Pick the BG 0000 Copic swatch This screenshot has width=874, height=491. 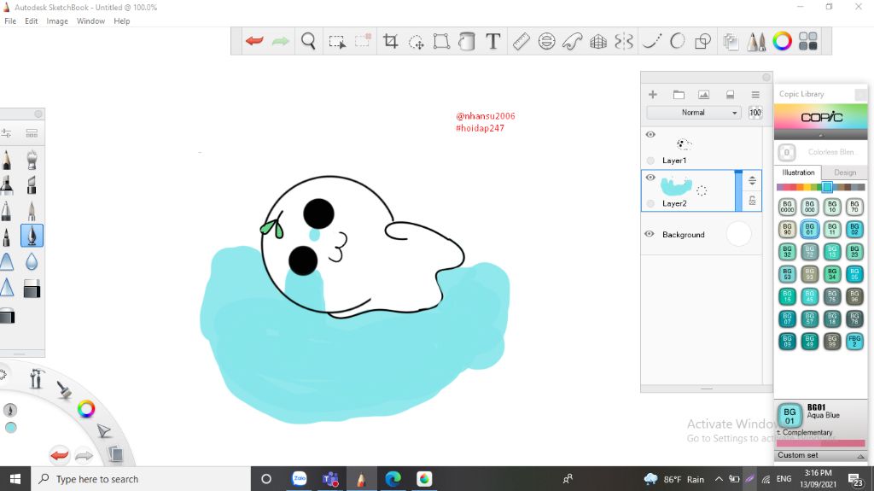(787, 207)
